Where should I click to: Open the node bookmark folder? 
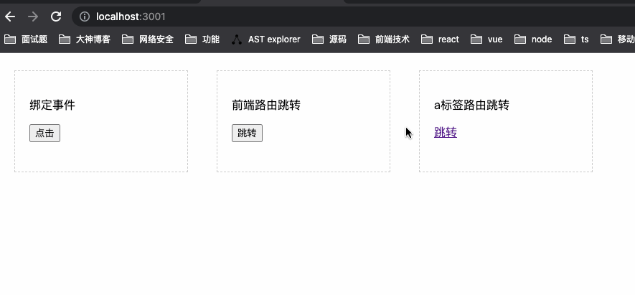pos(533,39)
